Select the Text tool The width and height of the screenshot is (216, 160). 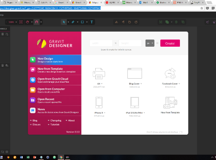[x=92, y=22]
